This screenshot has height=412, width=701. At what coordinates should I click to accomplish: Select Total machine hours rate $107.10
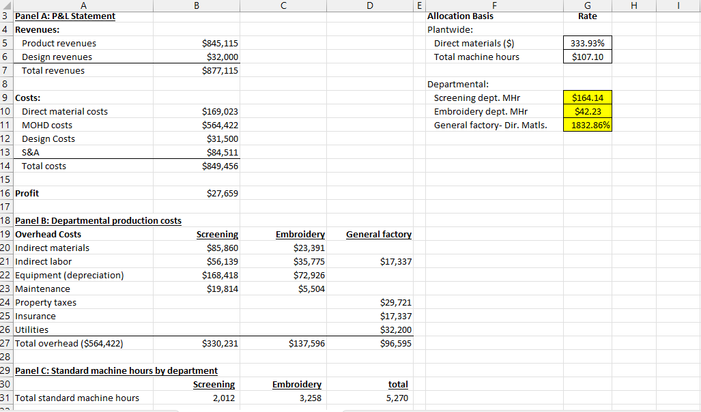588,57
